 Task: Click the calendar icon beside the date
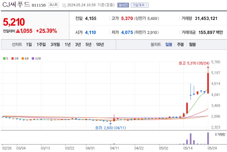click(64, 5)
